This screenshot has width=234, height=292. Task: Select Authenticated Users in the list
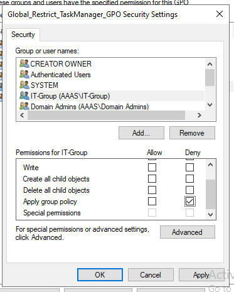[x=61, y=75]
